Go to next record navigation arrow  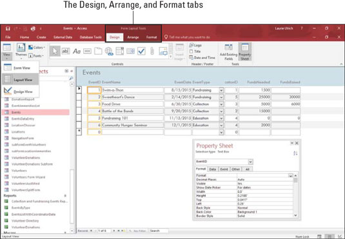point(114,231)
